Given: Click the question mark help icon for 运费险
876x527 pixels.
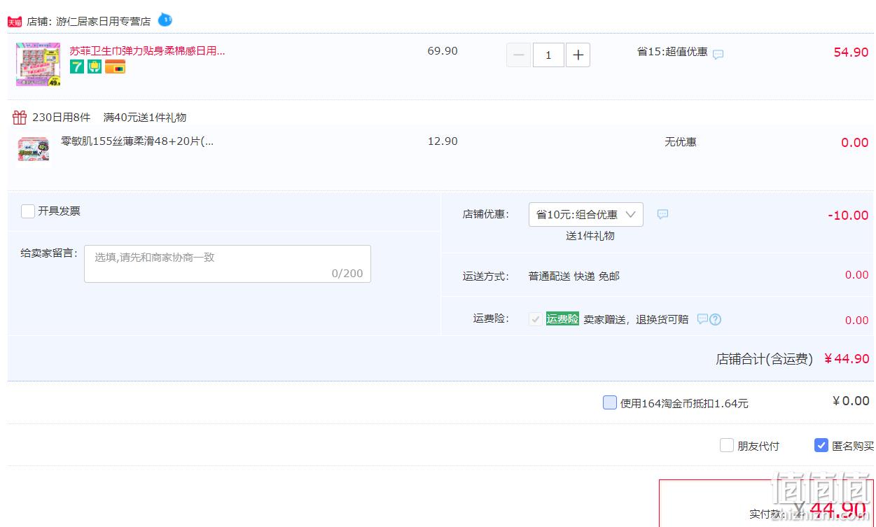Looking at the screenshot, I should pyautogui.click(x=715, y=319).
